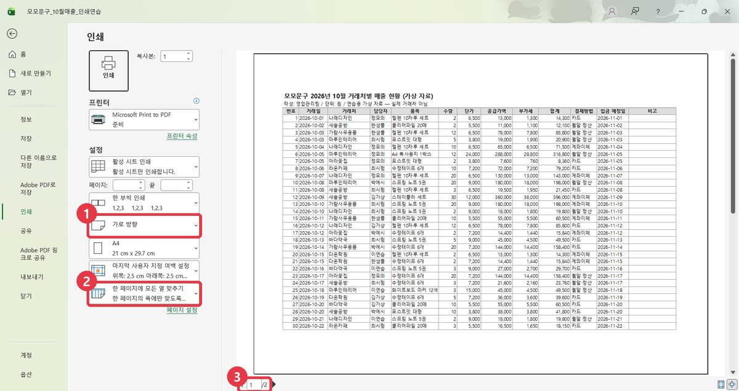The image size is (739, 391).
Task: Open the A4 paper size dropdown
Action: point(145,248)
